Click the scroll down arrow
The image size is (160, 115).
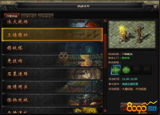coord(105,111)
